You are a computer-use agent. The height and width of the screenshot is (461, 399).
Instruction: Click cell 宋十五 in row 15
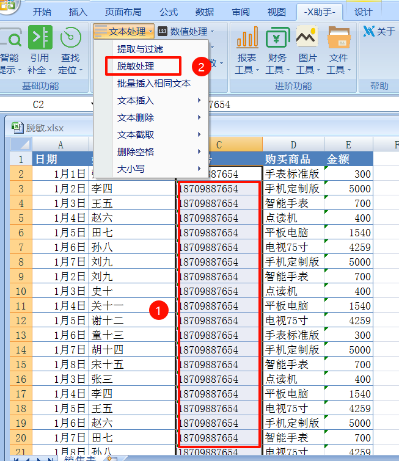point(133,365)
